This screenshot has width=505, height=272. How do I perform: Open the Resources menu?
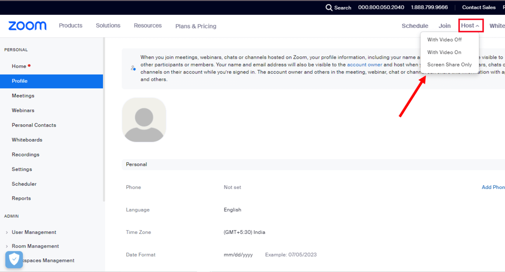pyautogui.click(x=148, y=26)
